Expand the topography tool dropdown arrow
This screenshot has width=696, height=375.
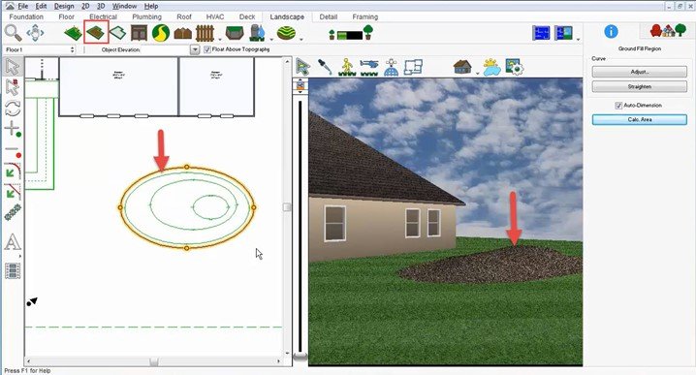(301, 40)
